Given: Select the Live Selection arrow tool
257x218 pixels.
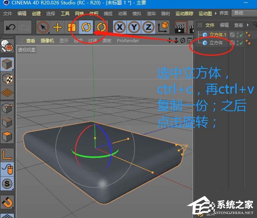Looking at the screenshot, I should click(x=43, y=27).
